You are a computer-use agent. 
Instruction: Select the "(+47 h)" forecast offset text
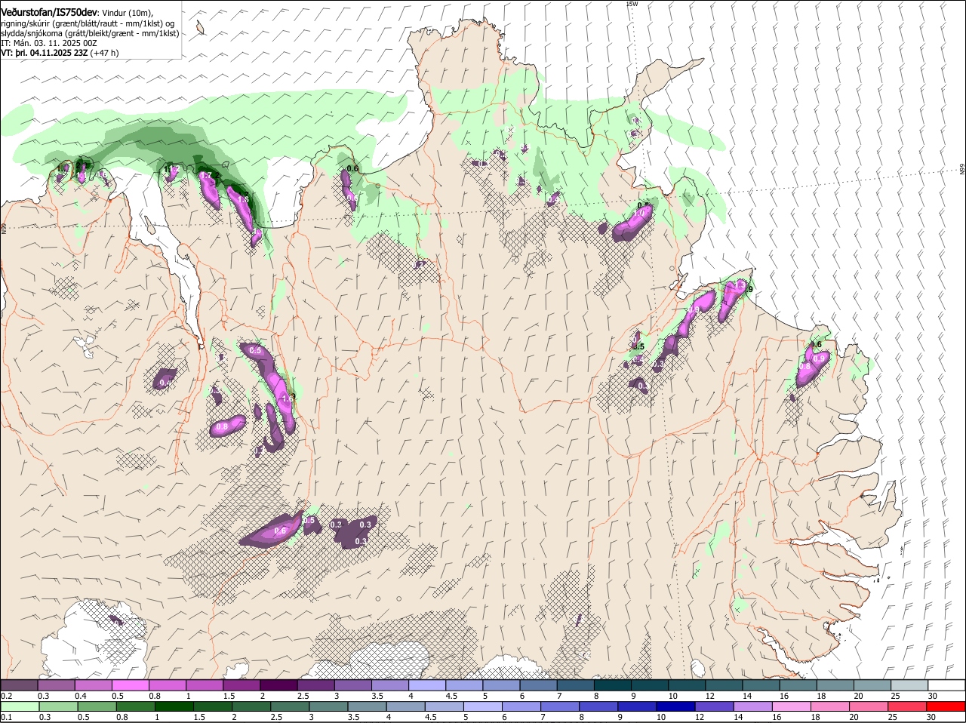[104, 53]
